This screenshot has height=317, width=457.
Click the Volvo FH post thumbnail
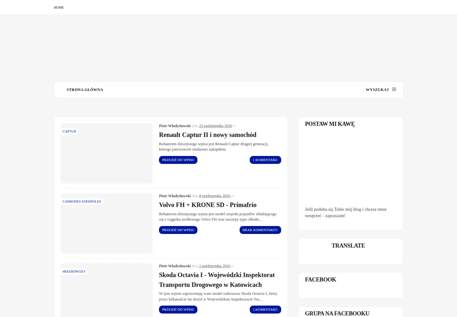(107, 223)
